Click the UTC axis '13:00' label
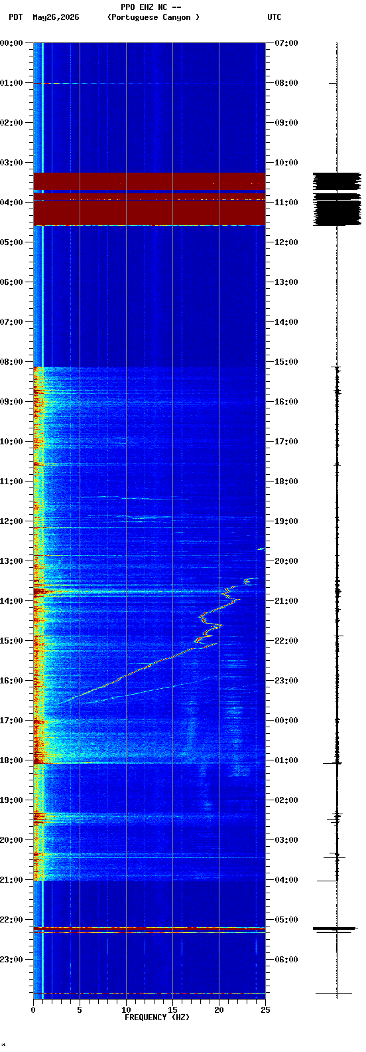Viewport: 366px width, 1052px height. tap(286, 282)
